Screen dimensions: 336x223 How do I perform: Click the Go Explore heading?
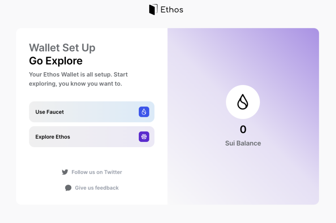(x=56, y=61)
